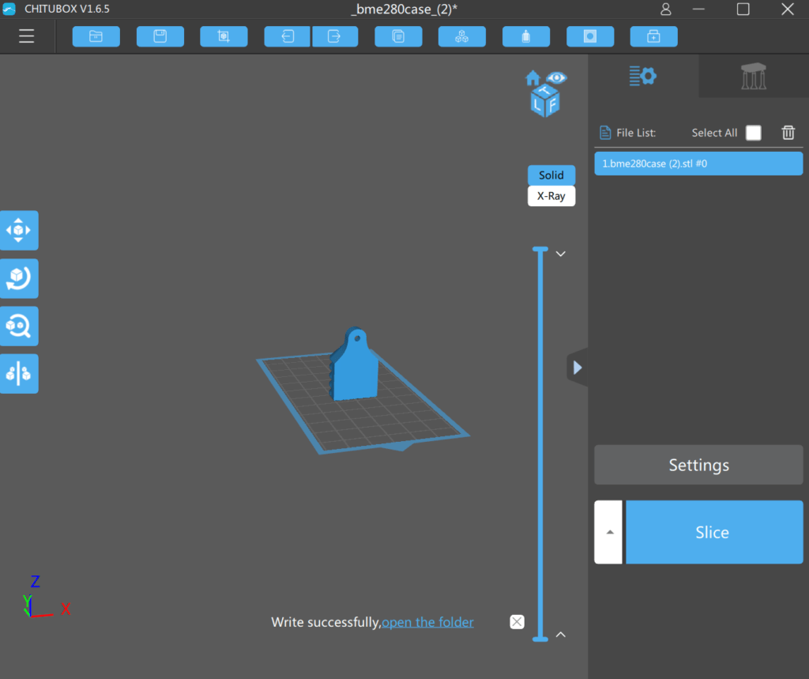Check the Select All checkbox
The image size is (809, 679).
(753, 132)
